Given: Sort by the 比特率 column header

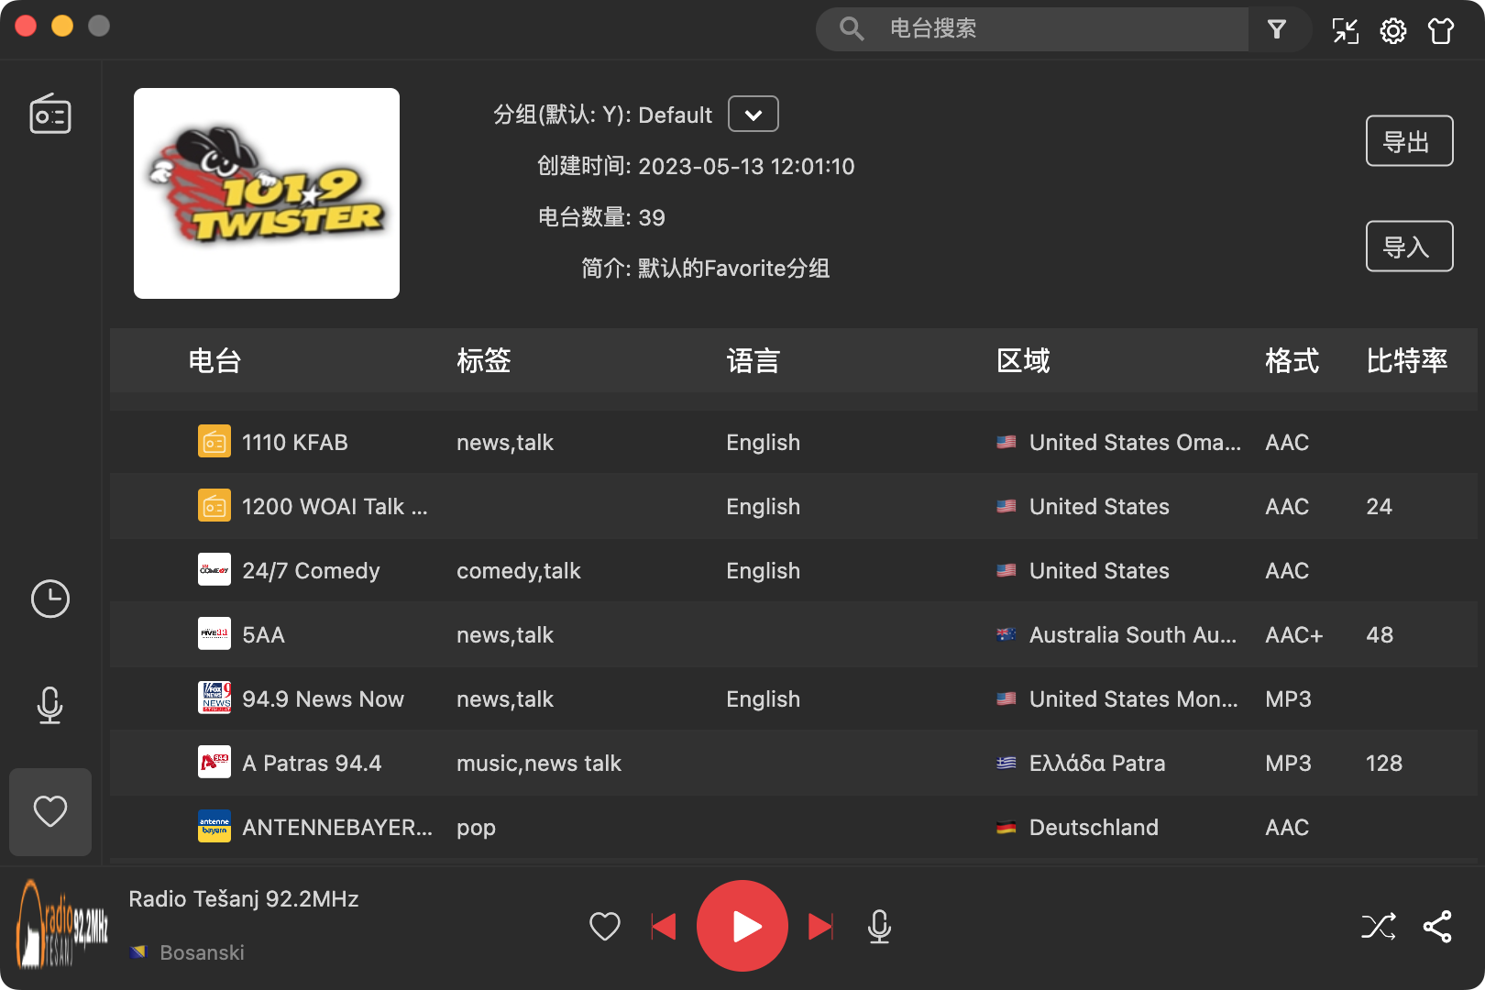Looking at the screenshot, I should coord(1407,361).
